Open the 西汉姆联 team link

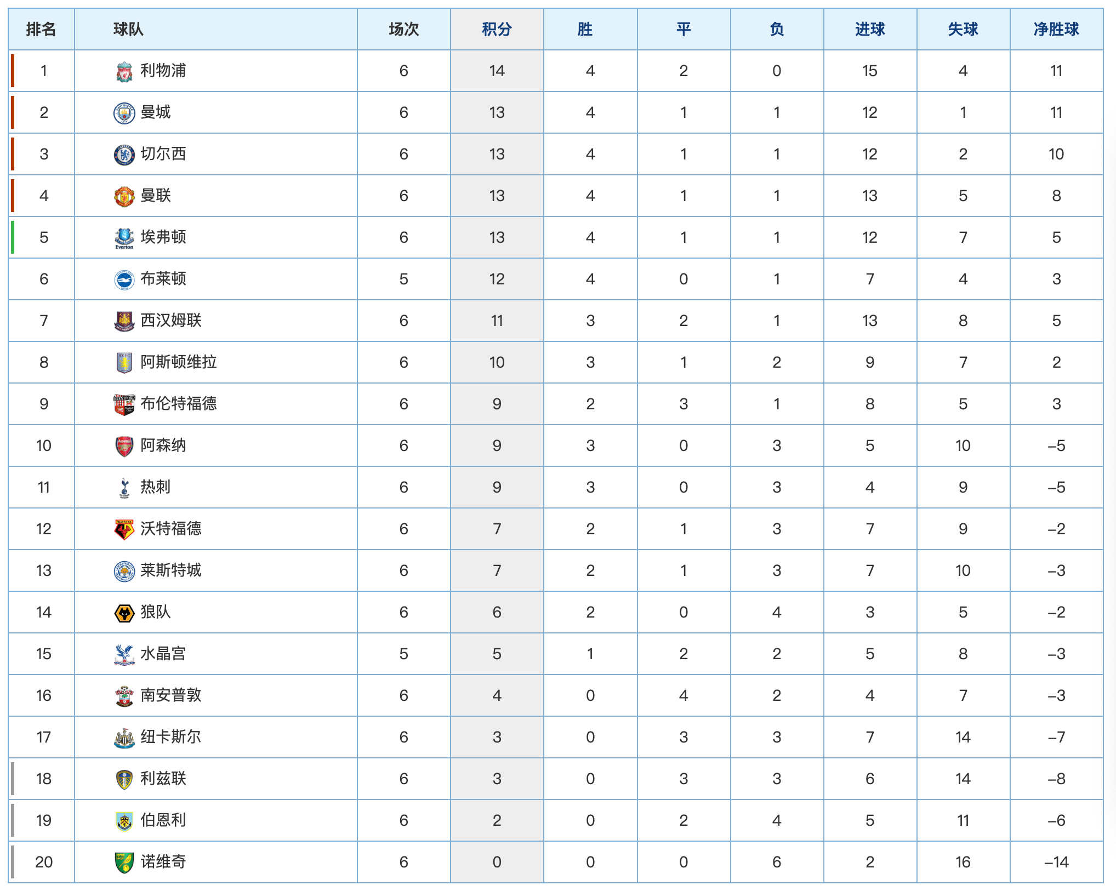tap(171, 321)
